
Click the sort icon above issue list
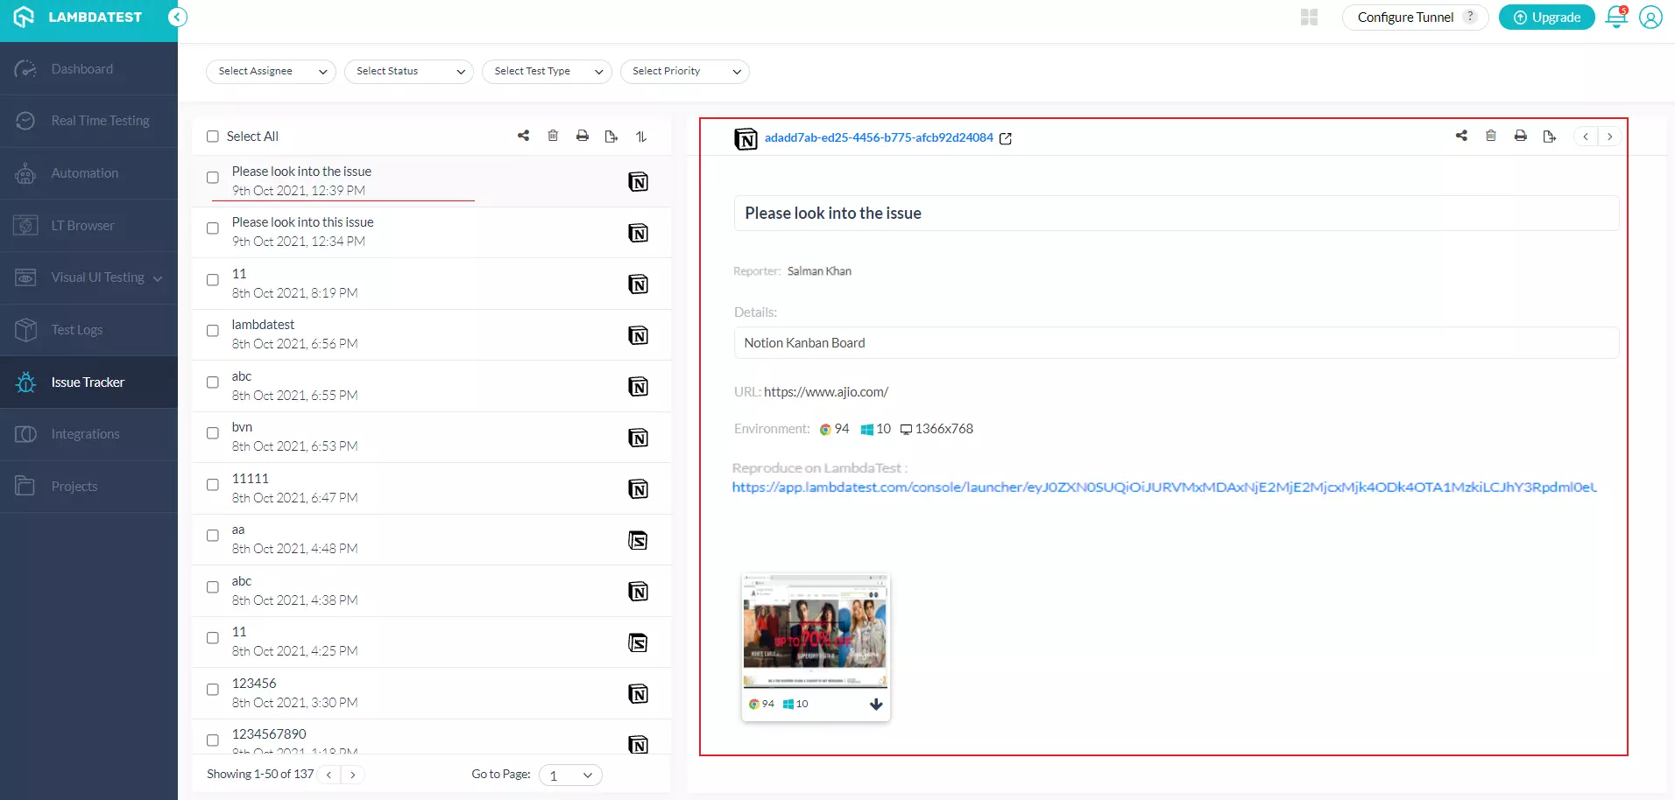tap(641, 137)
